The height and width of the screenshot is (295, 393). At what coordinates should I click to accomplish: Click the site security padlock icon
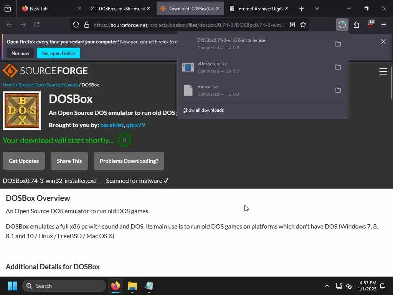[87, 25]
